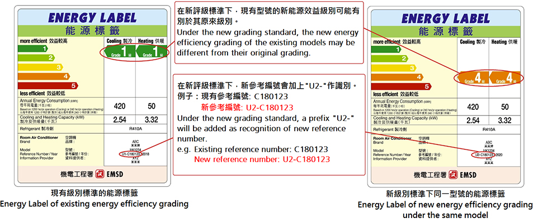This screenshot has height=223, width=538.
Task: Click the 3.32 heating capacity value, right label
Action: [x=505, y=120]
